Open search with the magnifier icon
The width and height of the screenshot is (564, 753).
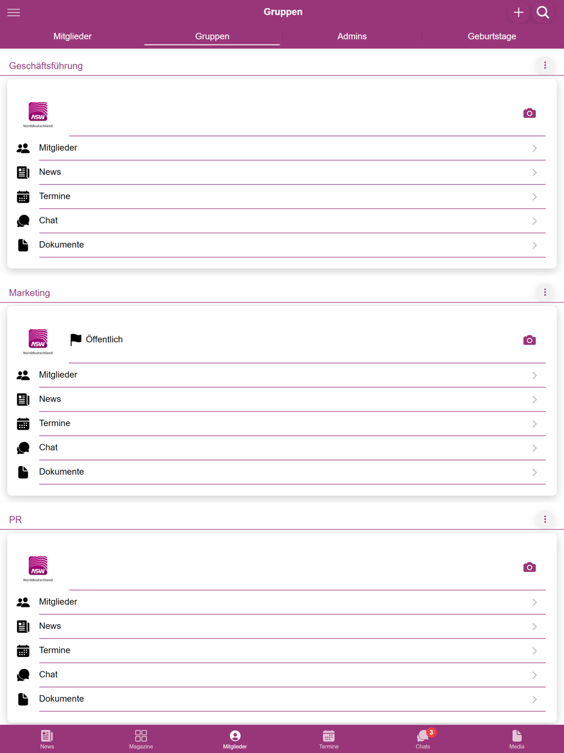point(543,12)
